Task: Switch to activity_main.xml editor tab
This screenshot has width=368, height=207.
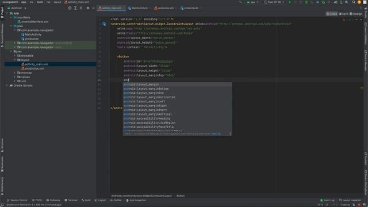Action: click(112, 8)
